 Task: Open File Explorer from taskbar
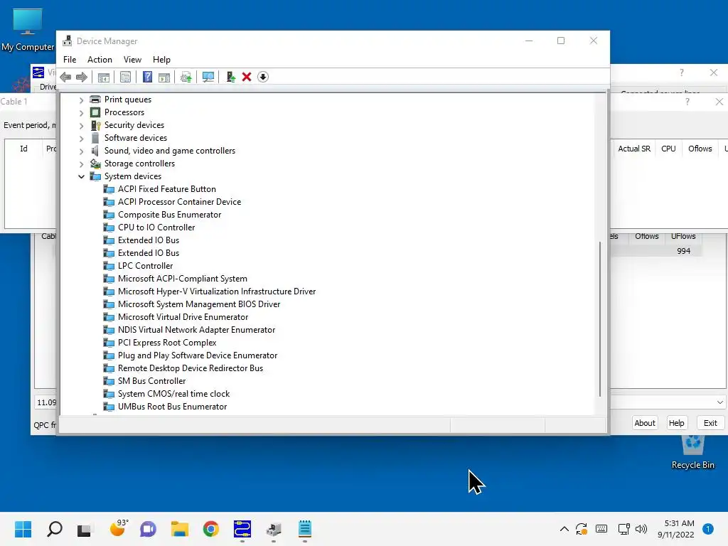pyautogui.click(x=179, y=529)
